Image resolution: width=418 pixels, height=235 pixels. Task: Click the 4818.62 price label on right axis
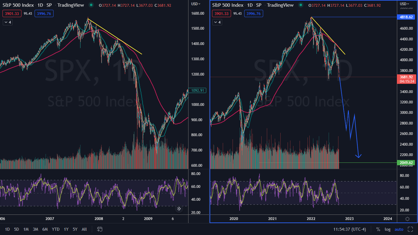click(406, 17)
